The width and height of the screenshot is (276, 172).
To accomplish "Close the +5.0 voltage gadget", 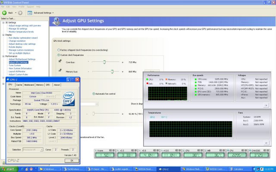I will (x=157, y=150).
